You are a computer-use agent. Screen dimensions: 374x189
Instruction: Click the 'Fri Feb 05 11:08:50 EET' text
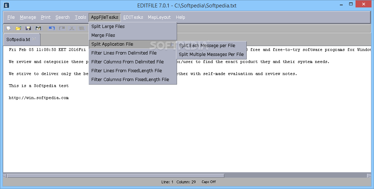(x=37, y=50)
